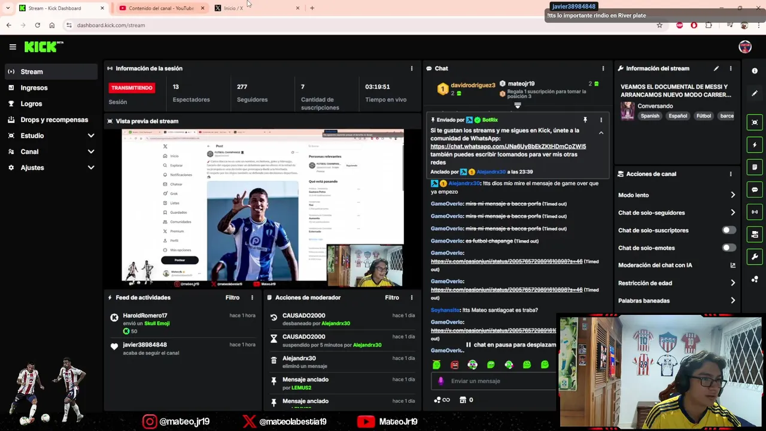Click the Spanish stream tag
The width and height of the screenshot is (766, 431).
(x=650, y=116)
